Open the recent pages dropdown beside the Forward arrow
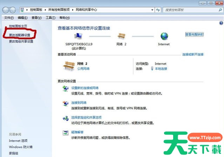The height and width of the screenshot is (157, 224). [18, 10]
